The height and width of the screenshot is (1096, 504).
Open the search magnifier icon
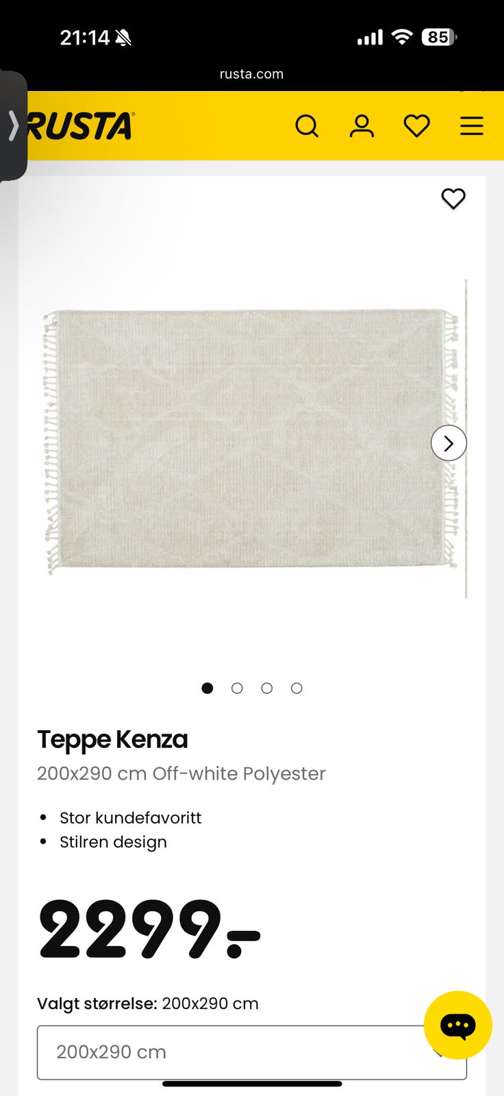[x=307, y=126]
